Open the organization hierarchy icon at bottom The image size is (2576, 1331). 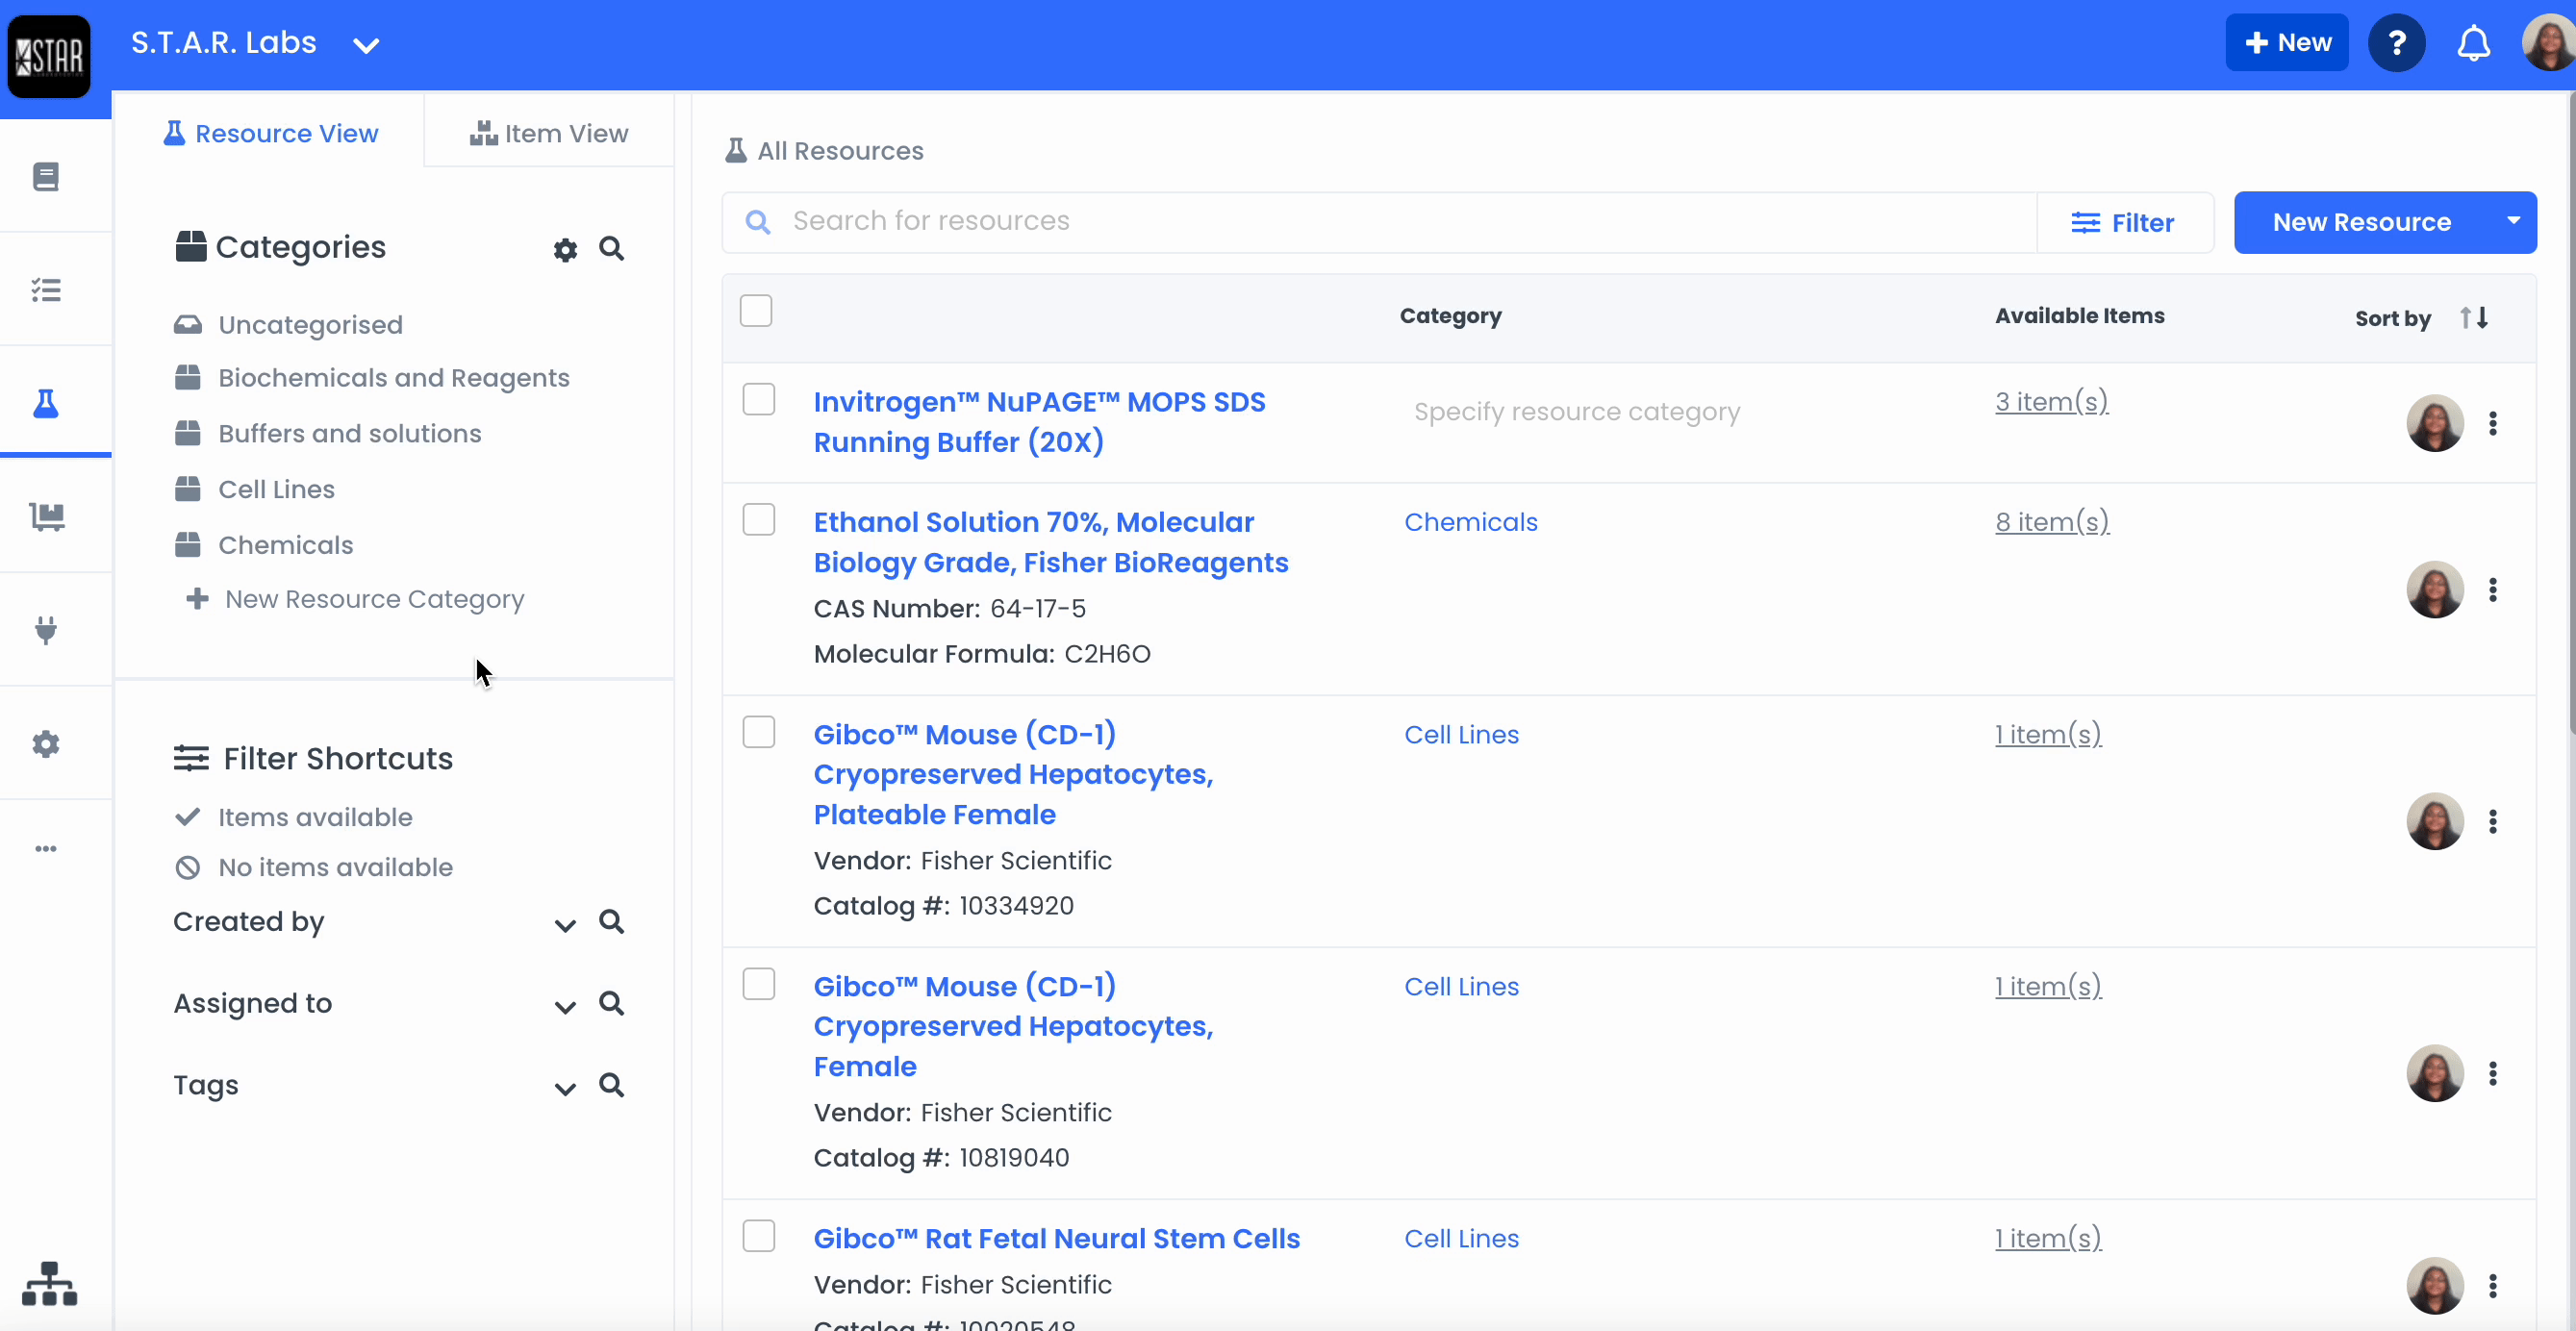(x=49, y=1284)
